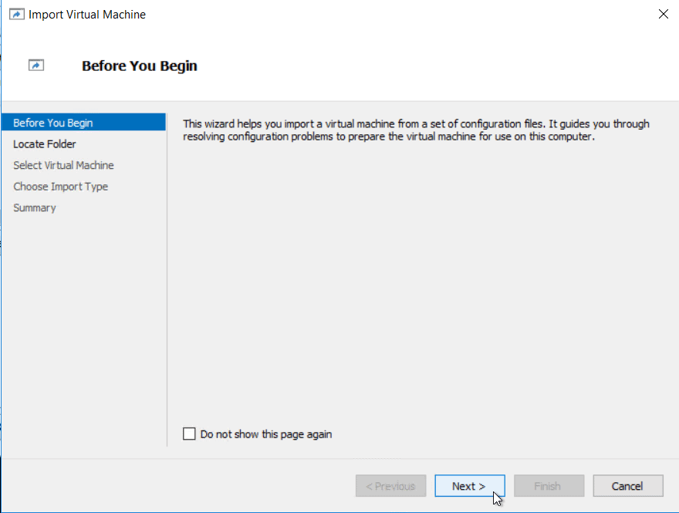Viewport: 679px width, 513px height.
Task: Click the "Do not show this page again" label
Action: coord(265,434)
